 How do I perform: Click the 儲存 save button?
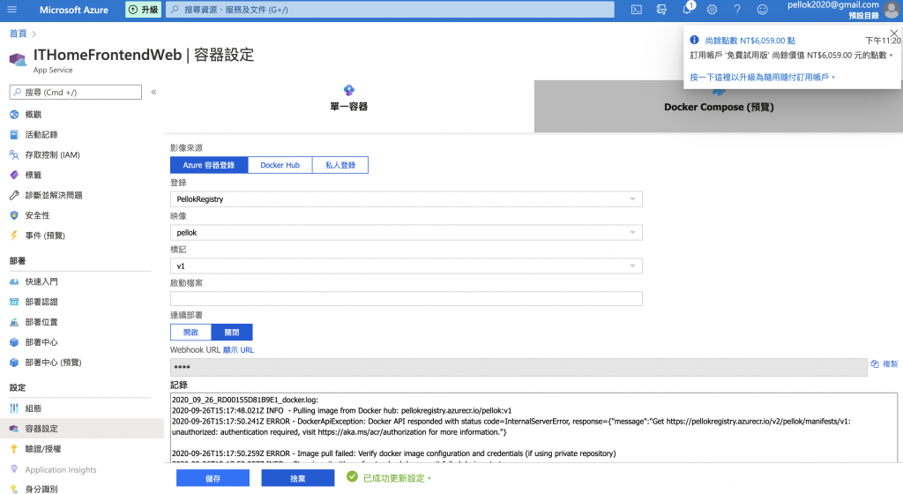click(213, 478)
